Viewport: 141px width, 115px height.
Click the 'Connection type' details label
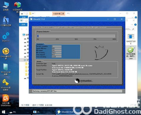pyautogui.click(x=41, y=63)
